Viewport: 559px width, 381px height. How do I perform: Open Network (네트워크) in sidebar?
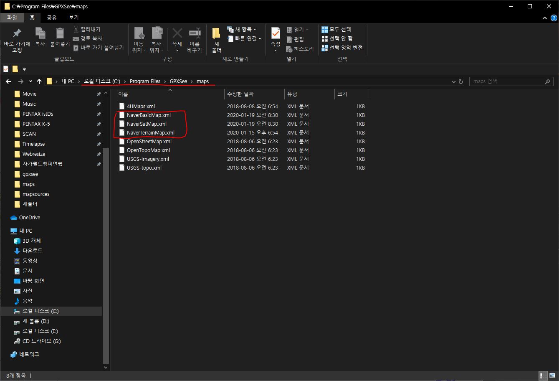29,354
